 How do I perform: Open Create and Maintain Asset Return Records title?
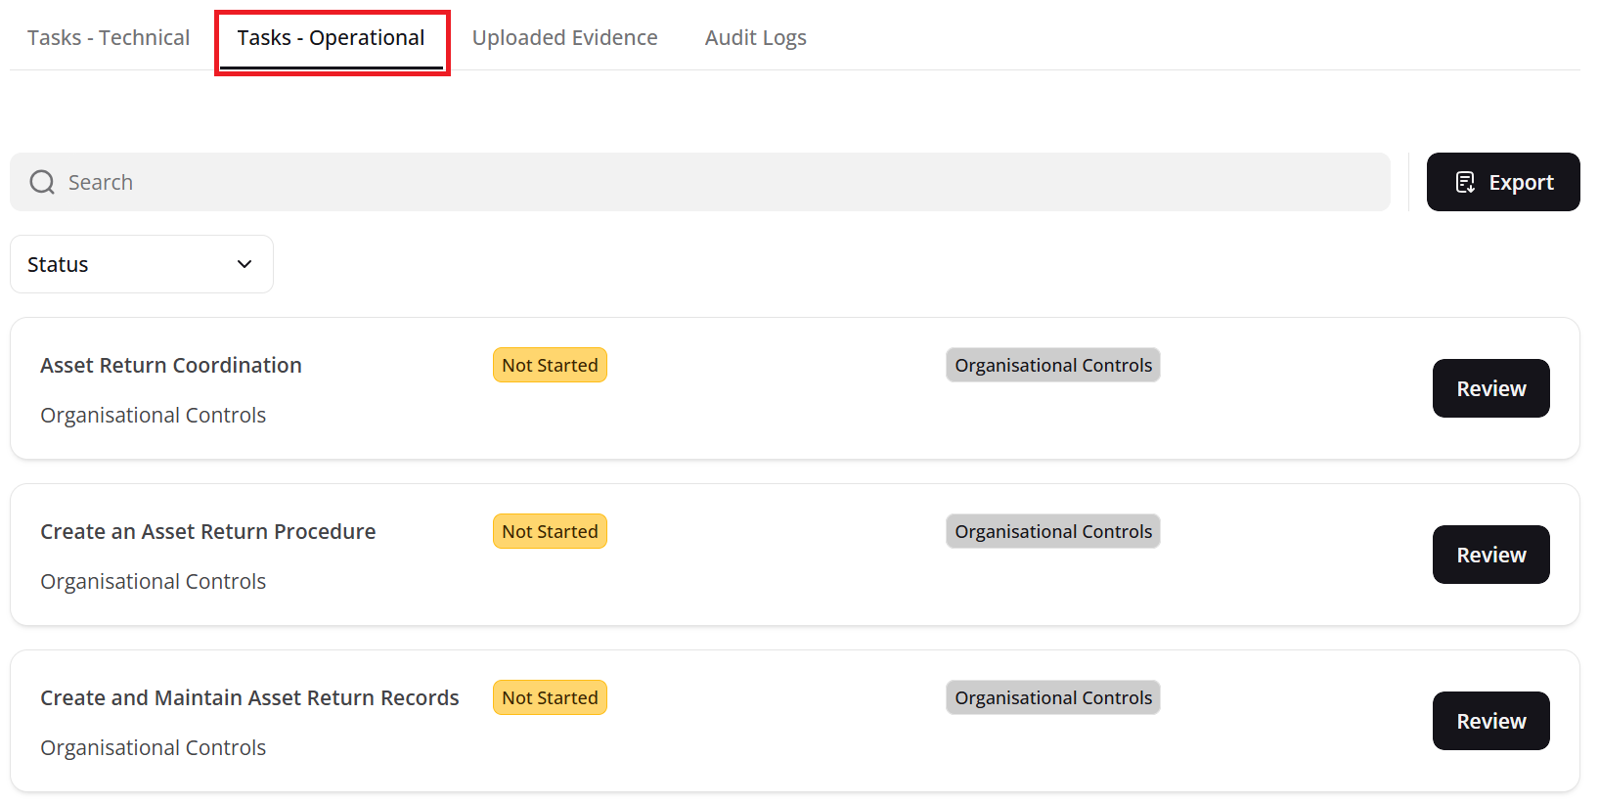(249, 697)
